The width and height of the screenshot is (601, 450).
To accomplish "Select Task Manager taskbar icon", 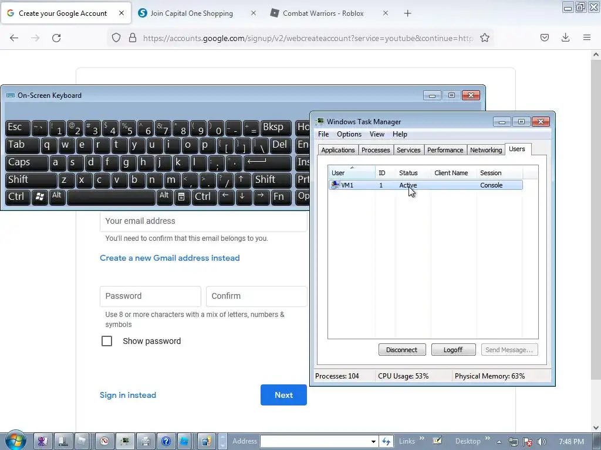I will (x=125, y=441).
